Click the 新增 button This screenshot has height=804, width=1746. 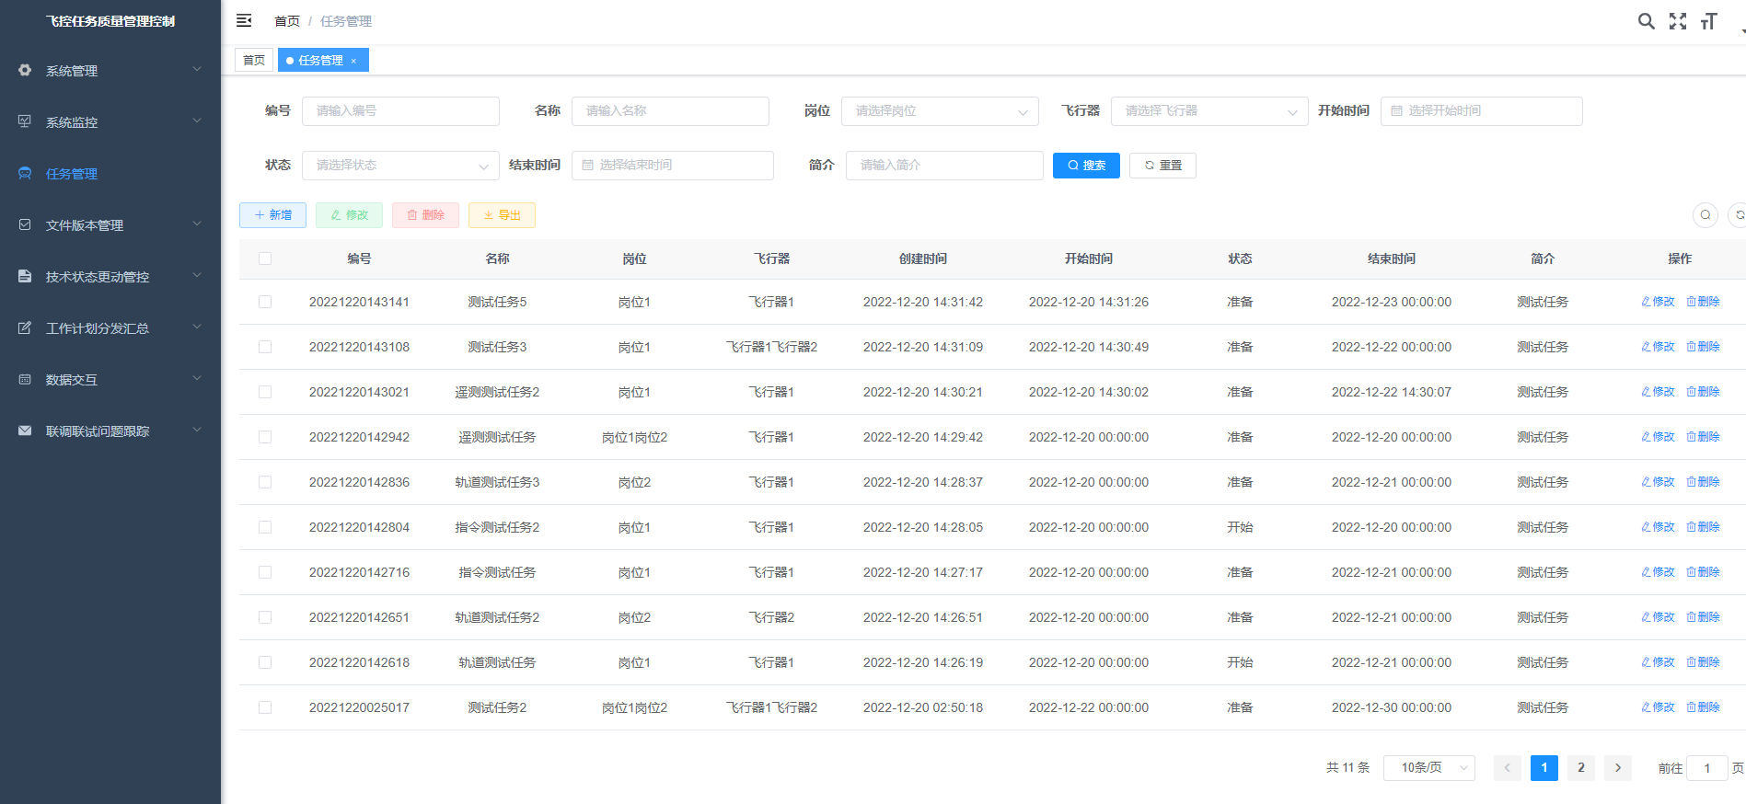(x=272, y=215)
